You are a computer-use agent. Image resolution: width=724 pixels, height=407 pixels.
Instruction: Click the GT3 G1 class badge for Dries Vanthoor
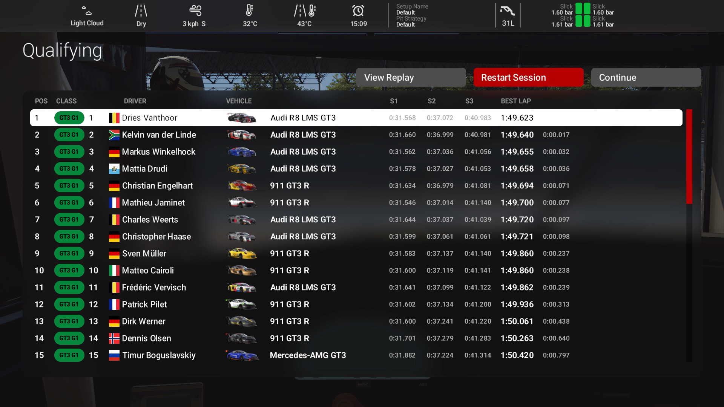pyautogui.click(x=69, y=118)
